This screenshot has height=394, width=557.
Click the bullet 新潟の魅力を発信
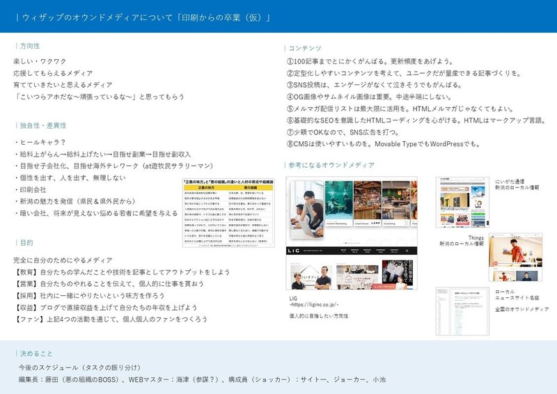pos(75,201)
